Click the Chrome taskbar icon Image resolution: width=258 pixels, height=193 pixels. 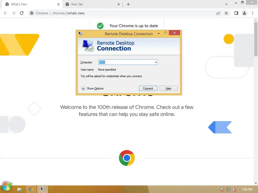[31, 189]
